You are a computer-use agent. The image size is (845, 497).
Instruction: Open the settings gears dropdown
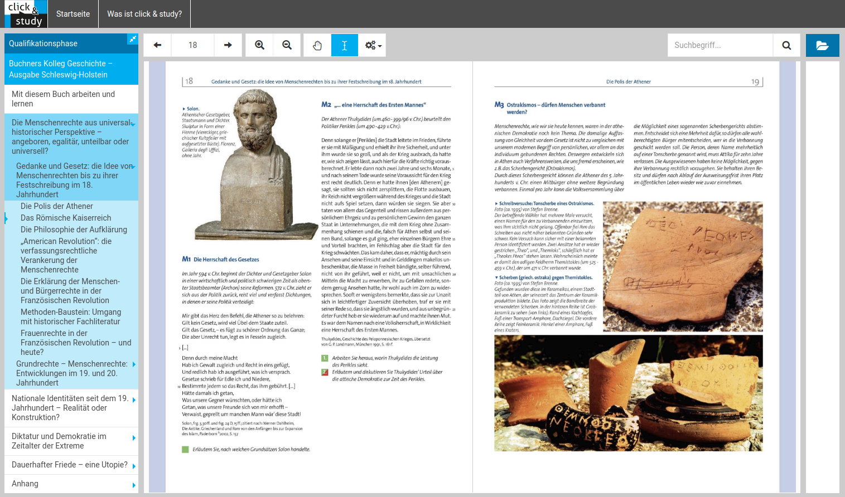tap(373, 45)
